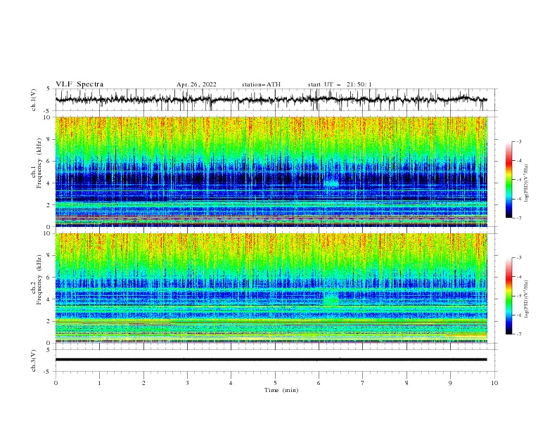557x430 pixels.
Task: Click the 'ch.3(V)' axis label
Action: pos(34,360)
